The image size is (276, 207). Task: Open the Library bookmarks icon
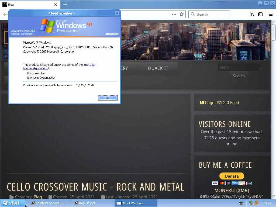click(252, 14)
